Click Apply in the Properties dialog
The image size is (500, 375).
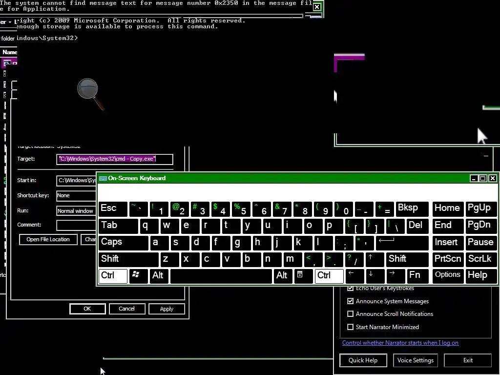pos(167,309)
